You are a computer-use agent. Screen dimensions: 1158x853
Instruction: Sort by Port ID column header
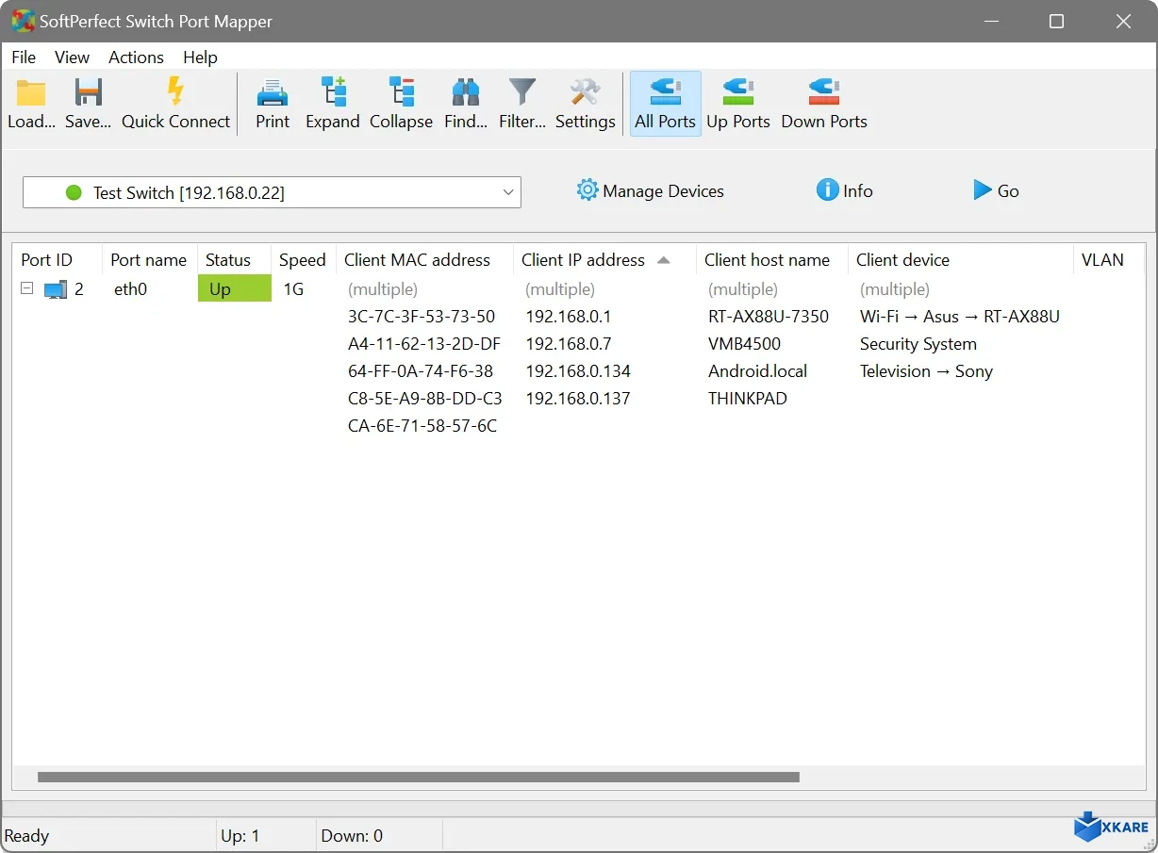coord(57,260)
